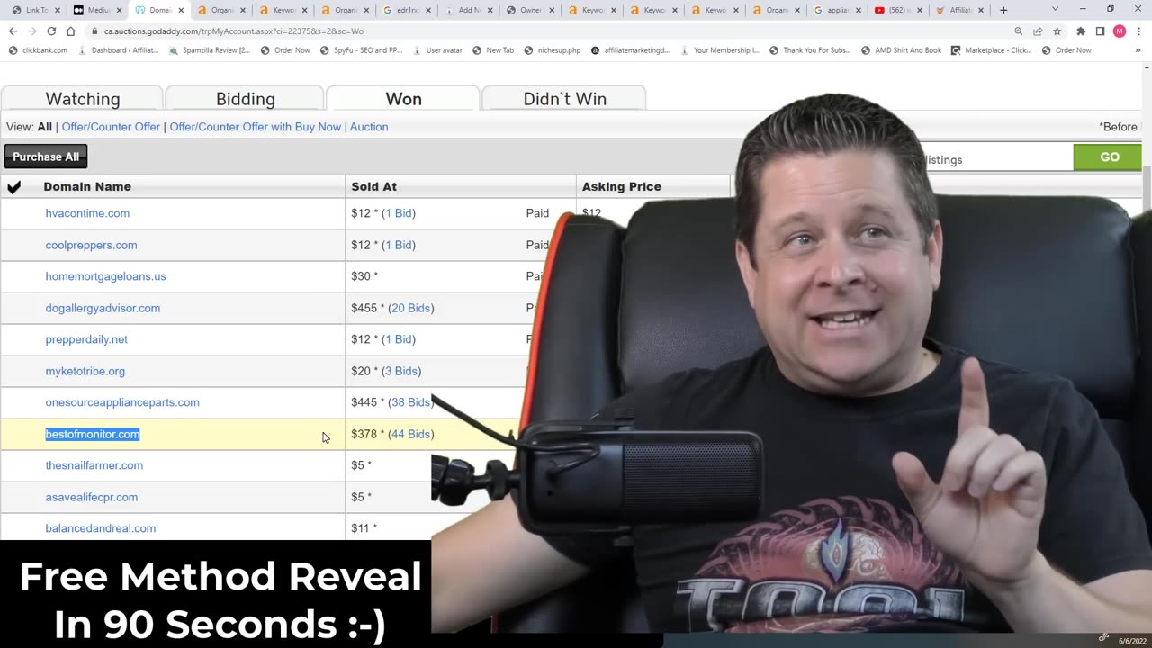1152x648 pixels.
Task: Open dogallergyadvisor.com domain link
Action: point(103,308)
